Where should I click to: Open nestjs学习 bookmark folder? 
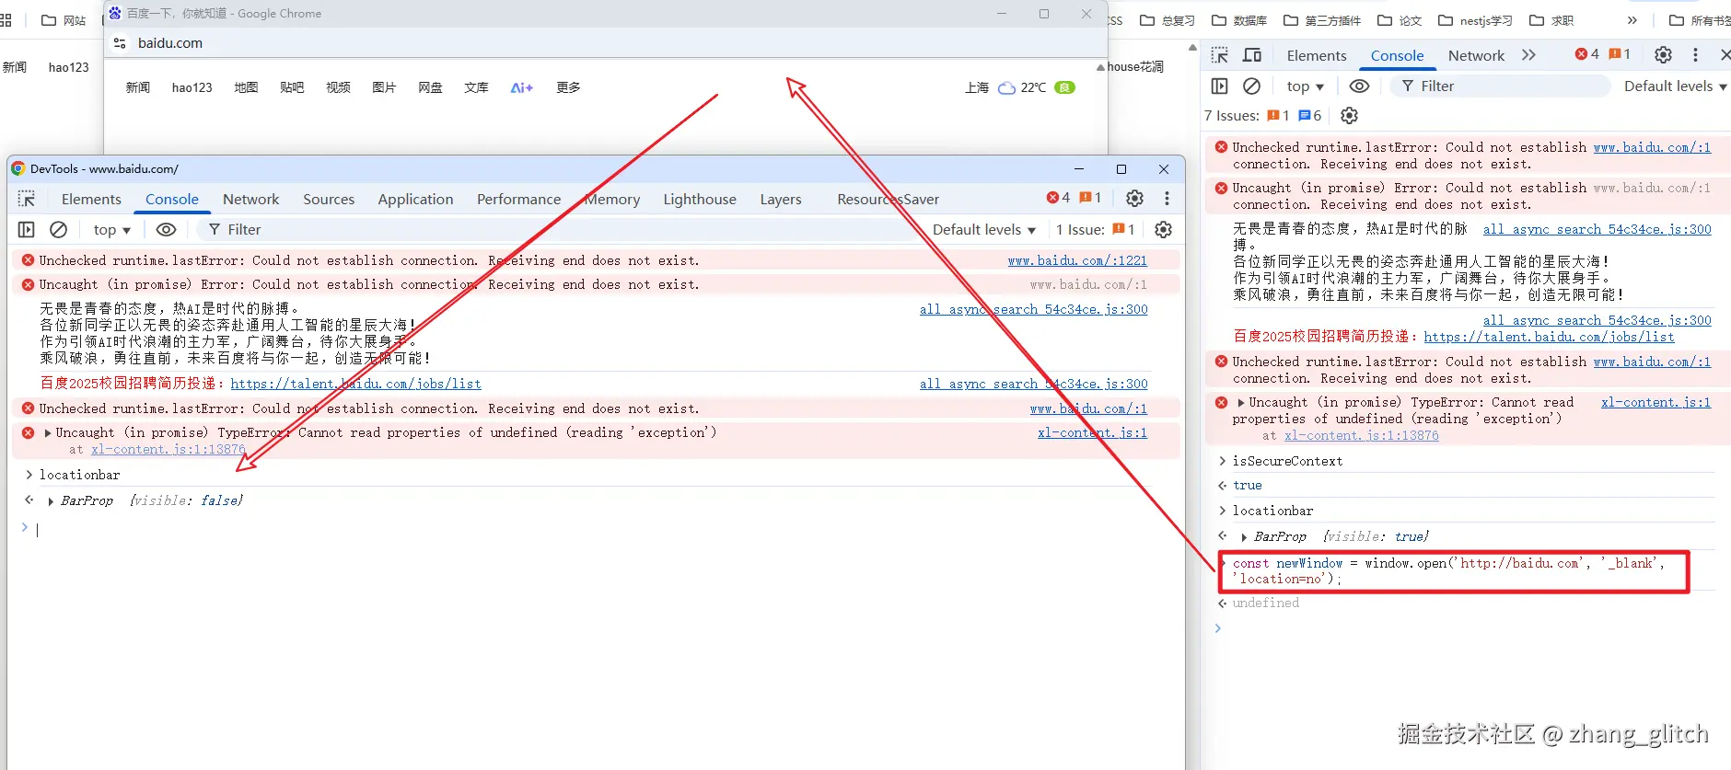(1475, 20)
